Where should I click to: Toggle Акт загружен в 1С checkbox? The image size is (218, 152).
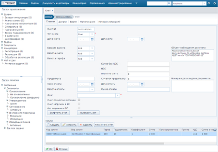coord(79,108)
